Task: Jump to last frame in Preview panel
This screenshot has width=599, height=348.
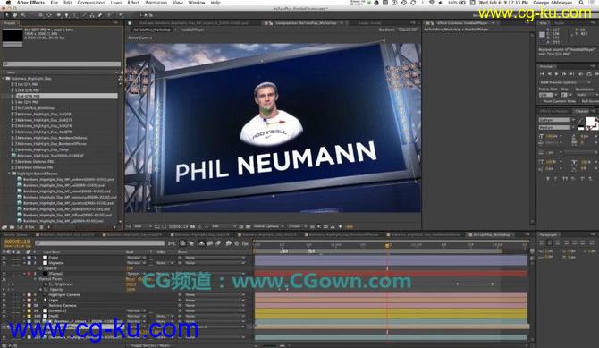Action: click(x=572, y=74)
